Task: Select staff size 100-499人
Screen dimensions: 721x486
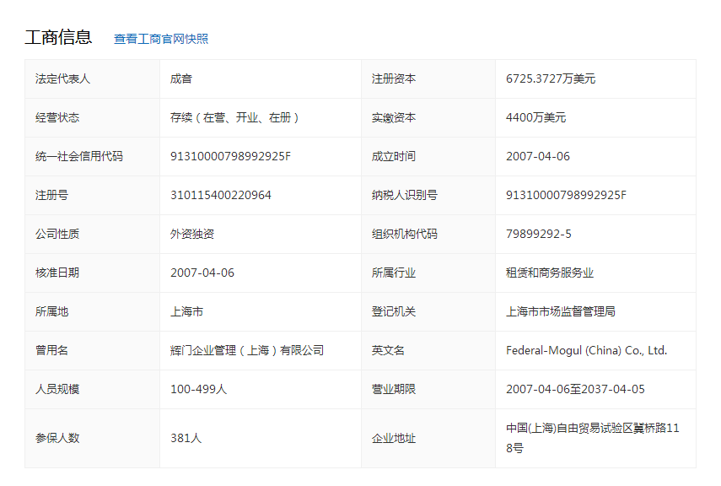Action: (199, 389)
